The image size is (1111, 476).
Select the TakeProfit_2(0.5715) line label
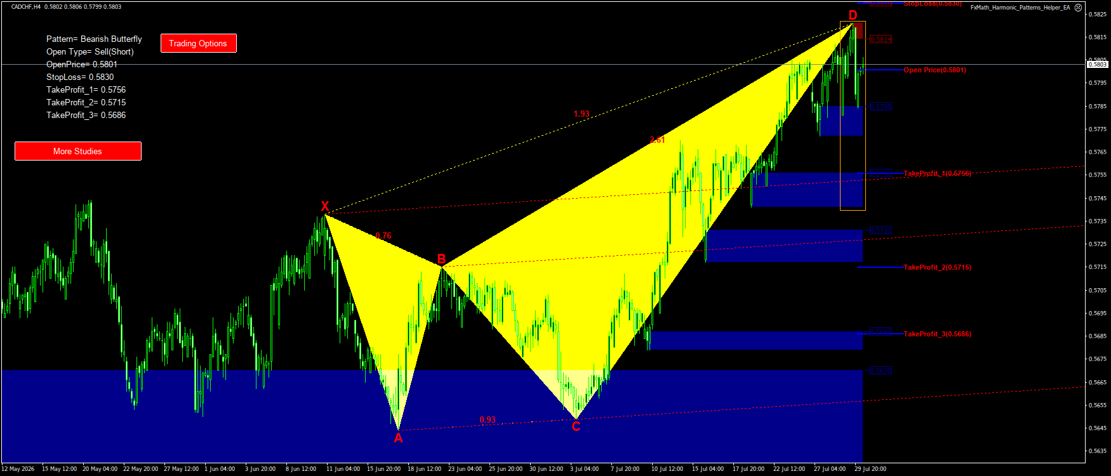point(938,267)
